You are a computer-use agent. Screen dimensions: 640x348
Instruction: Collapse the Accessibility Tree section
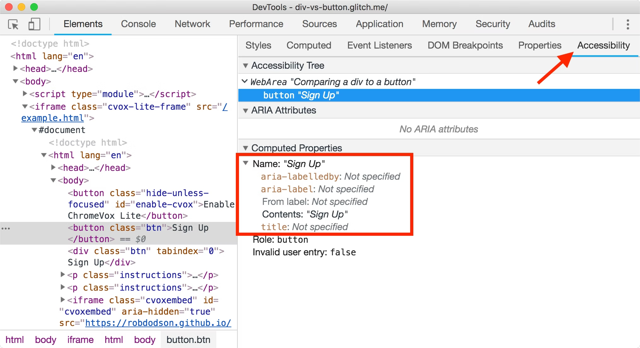(245, 66)
